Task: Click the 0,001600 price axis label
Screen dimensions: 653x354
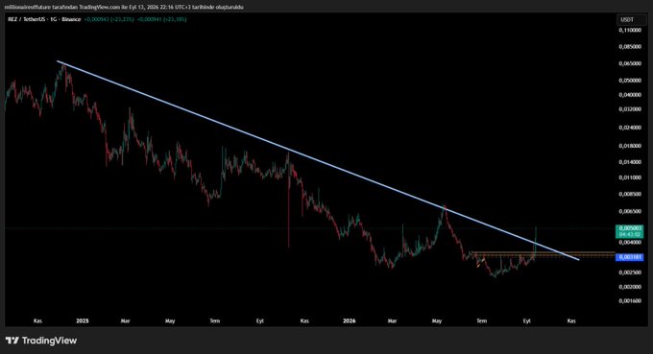Action: 630,300
